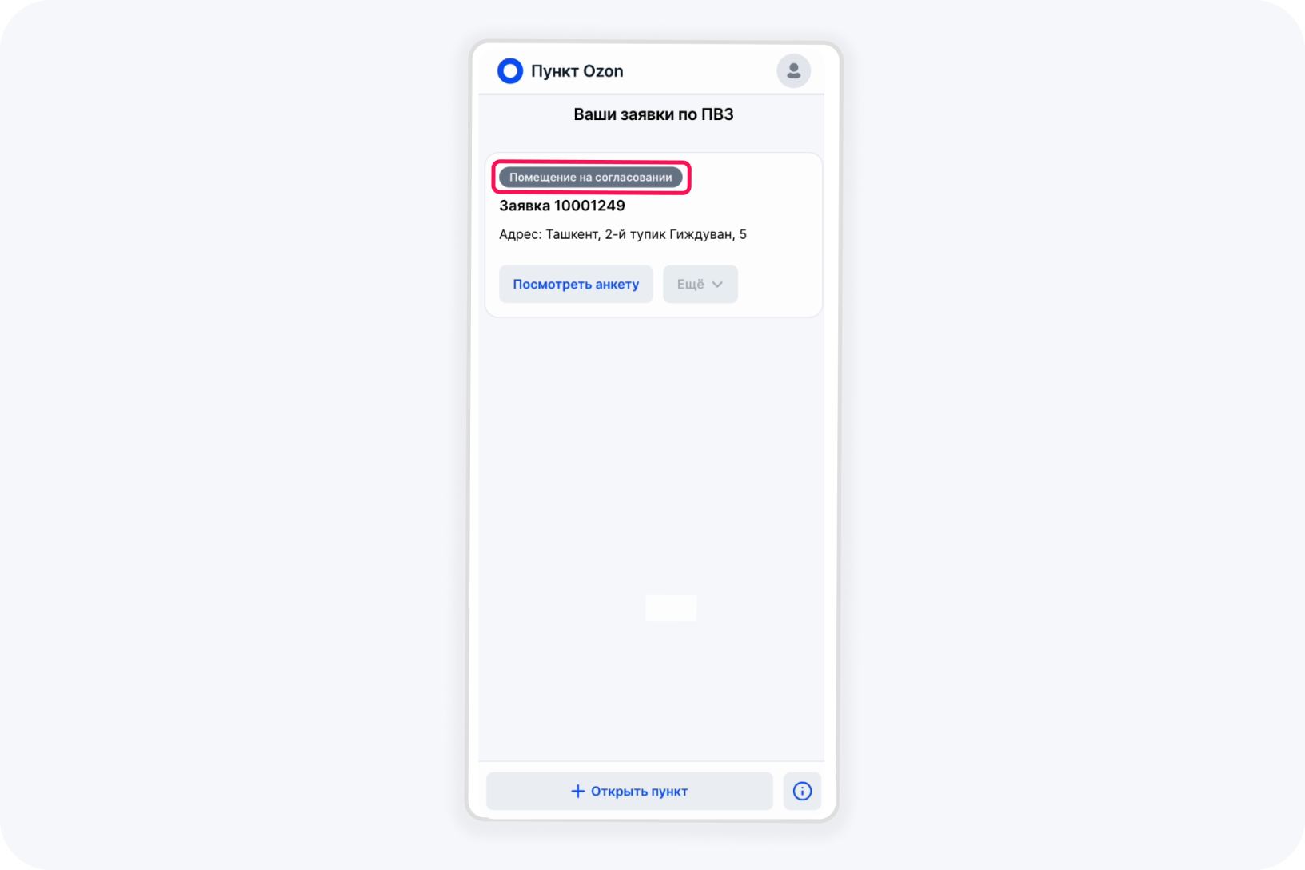Click the word Адрес in the card
Screen dimensions: 1305x870
point(518,234)
